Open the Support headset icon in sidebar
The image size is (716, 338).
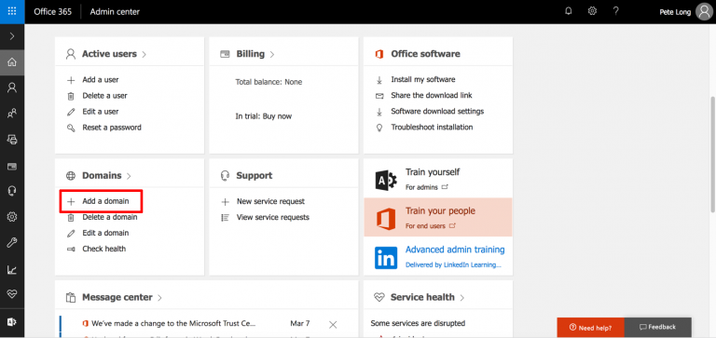tap(12, 191)
